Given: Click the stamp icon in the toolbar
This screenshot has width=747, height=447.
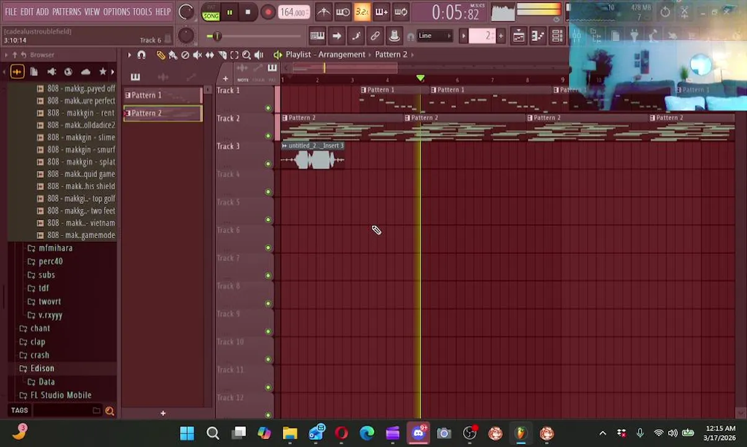Looking at the screenshot, I should pos(394,36).
